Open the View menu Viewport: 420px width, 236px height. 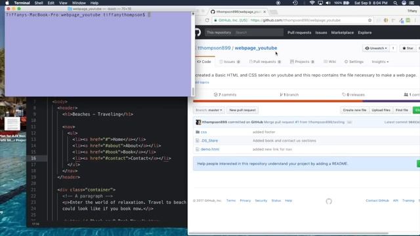pyautogui.click(x=63, y=3)
